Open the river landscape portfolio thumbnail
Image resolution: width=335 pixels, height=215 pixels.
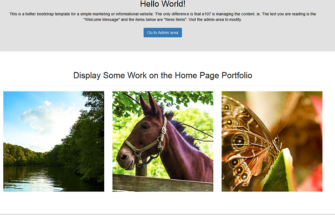click(54, 142)
